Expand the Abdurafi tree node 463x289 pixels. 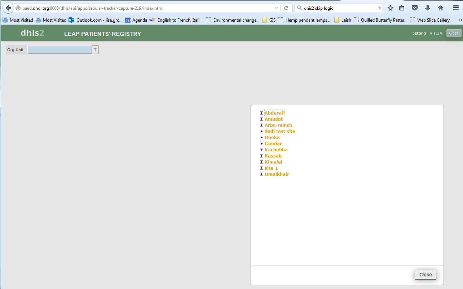(262, 113)
